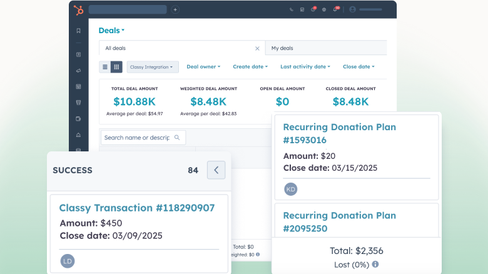Select the All deals tab
The height and width of the screenshot is (274, 488).
coord(182,48)
